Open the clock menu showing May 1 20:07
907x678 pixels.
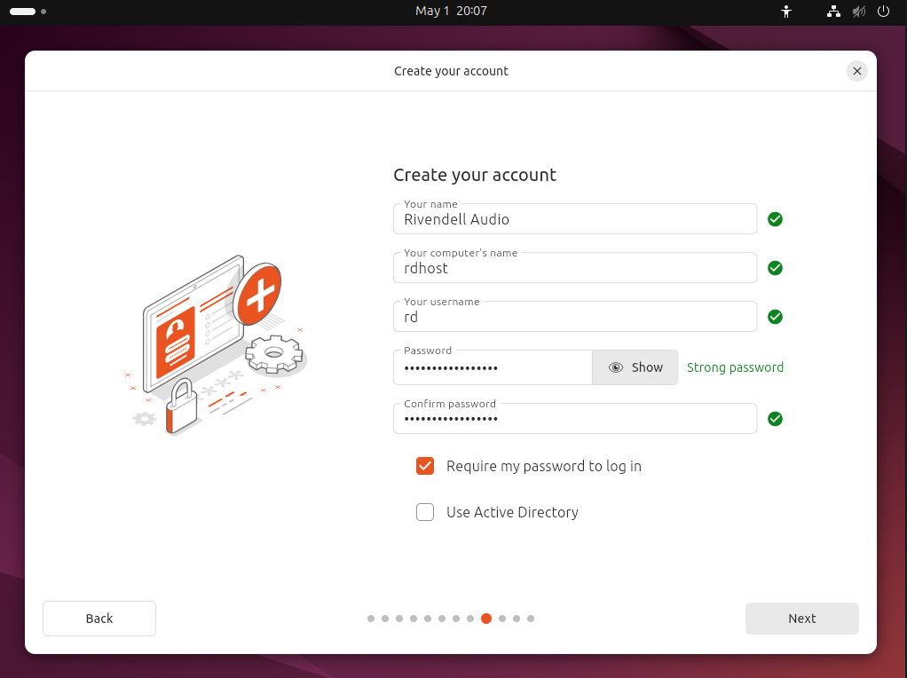click(451, 12)
